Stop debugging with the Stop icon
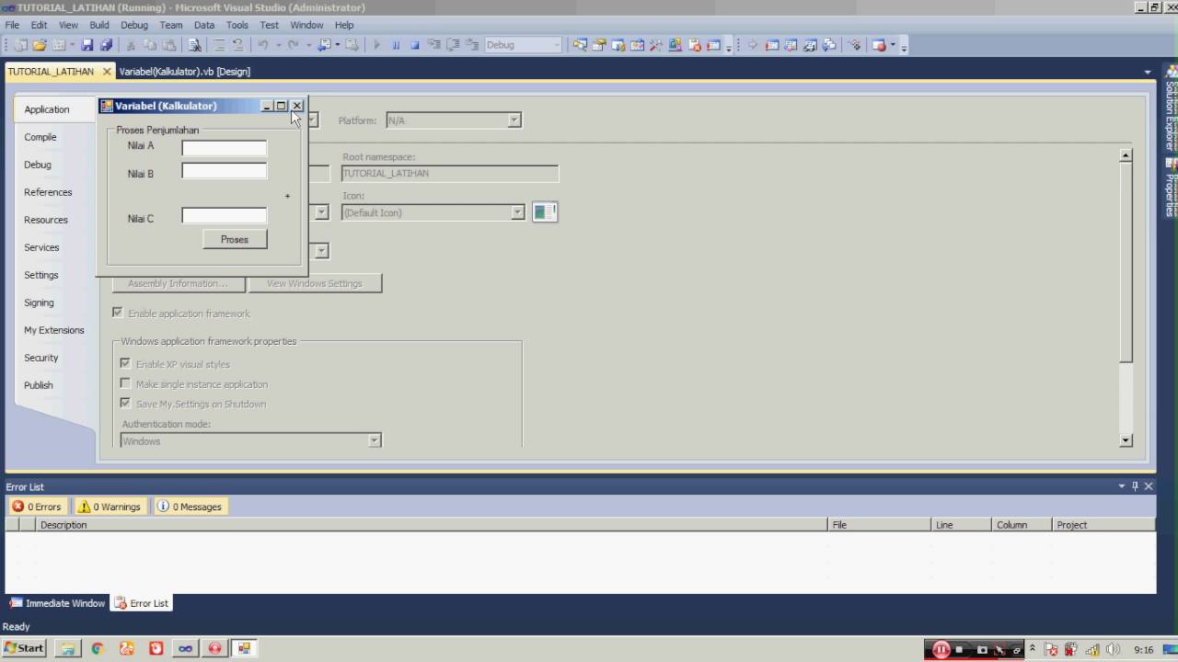Screen dimensions: 1178x662 point(415,45)
